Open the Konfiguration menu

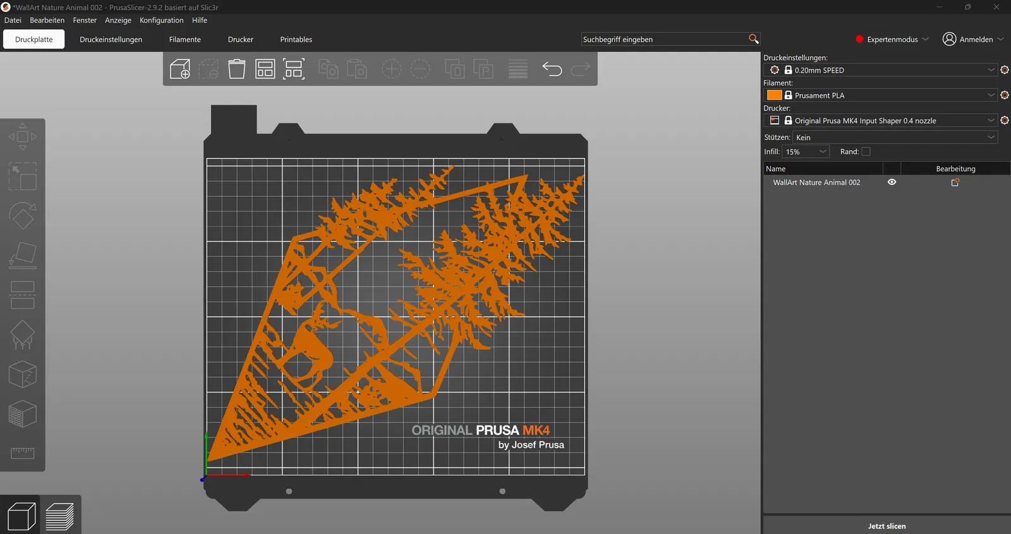point(161,20)
